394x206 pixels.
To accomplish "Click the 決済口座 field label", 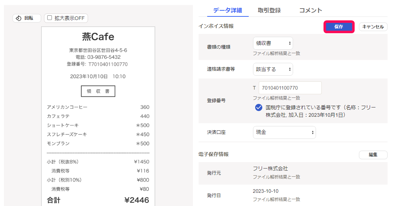I will tap(217, 132).
